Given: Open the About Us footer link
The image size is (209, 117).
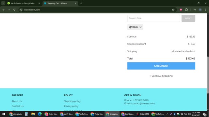Looking at the screenshot, I should (x=17, y=101).
